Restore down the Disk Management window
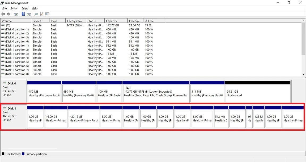Image resolution: width=306 pixels, height=162 pixels. pos(289,3)
